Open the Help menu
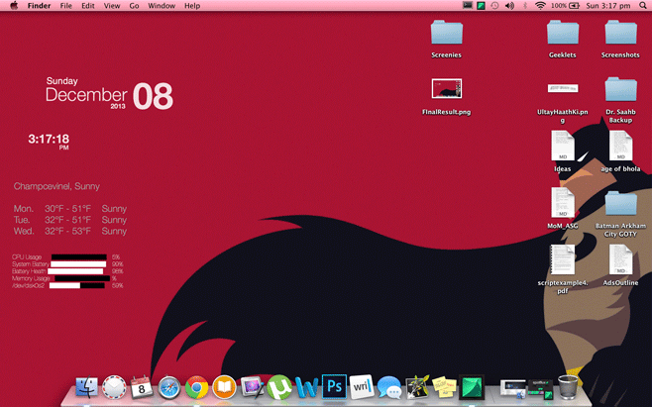The height and width of the screenshot is (407, 652). tap(192, 6)
